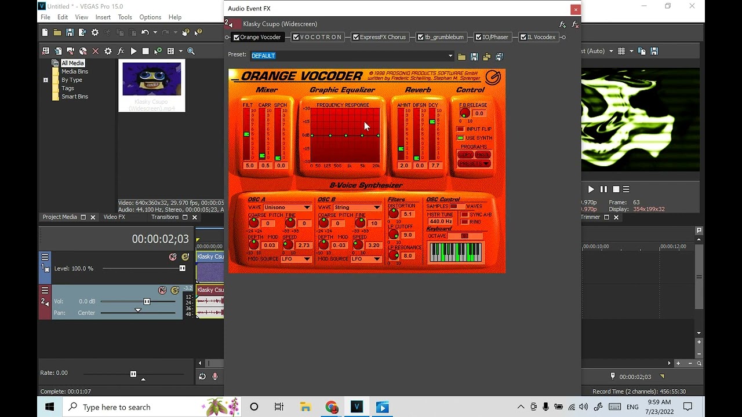Viewport: 742px width, 417px height.
Task: Open the plug-in chain add FX icon
Action: (x=562, y=24)
